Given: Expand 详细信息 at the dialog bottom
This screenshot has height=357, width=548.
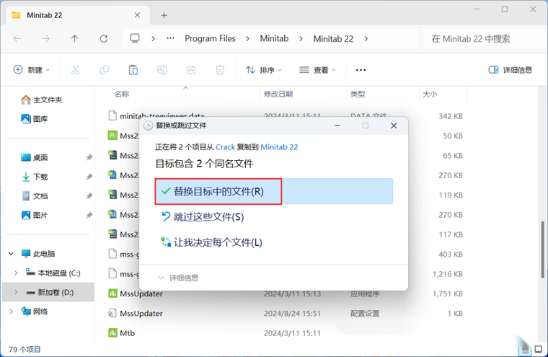Looking at the screenshot, I should click(x=178, y=278).
